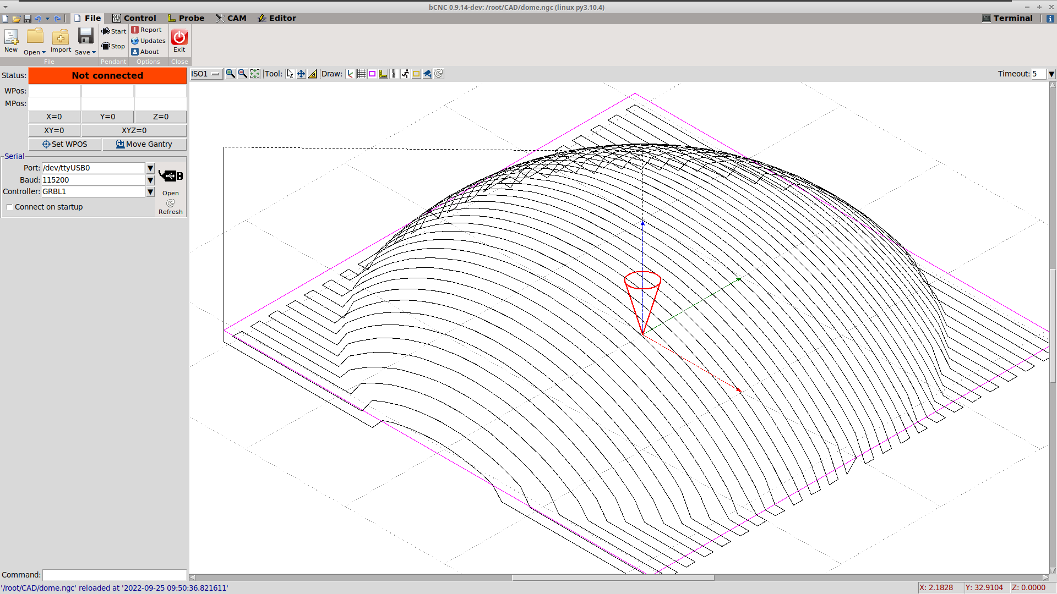
Task: Click the horizontal canvas scrollbar
Action: (613, 577)
